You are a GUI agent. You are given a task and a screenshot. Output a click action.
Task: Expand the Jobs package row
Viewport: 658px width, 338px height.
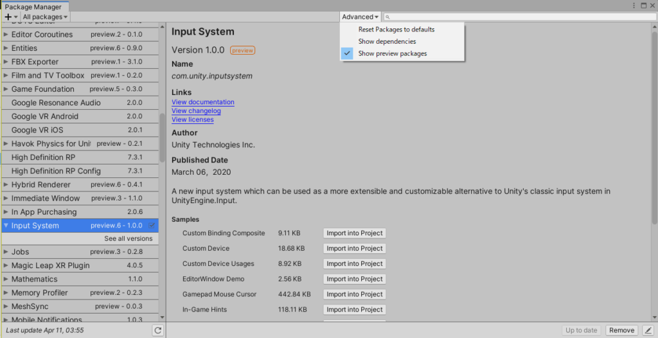[6, 252]
